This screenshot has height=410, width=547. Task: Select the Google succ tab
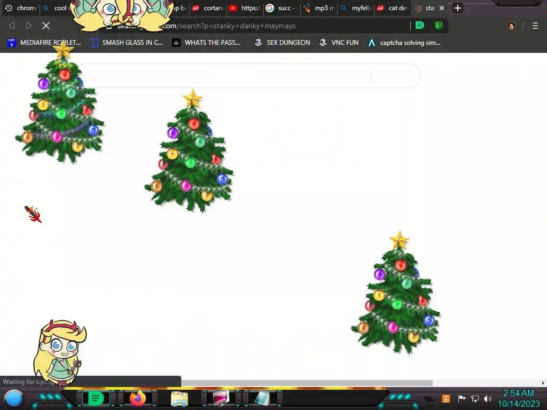click(x=282, y=8)
